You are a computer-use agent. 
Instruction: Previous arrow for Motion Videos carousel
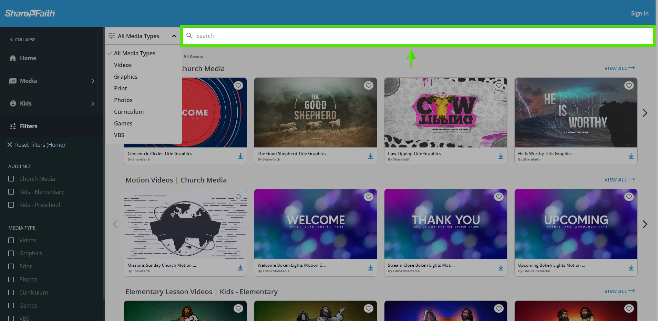tap(115, 224)
